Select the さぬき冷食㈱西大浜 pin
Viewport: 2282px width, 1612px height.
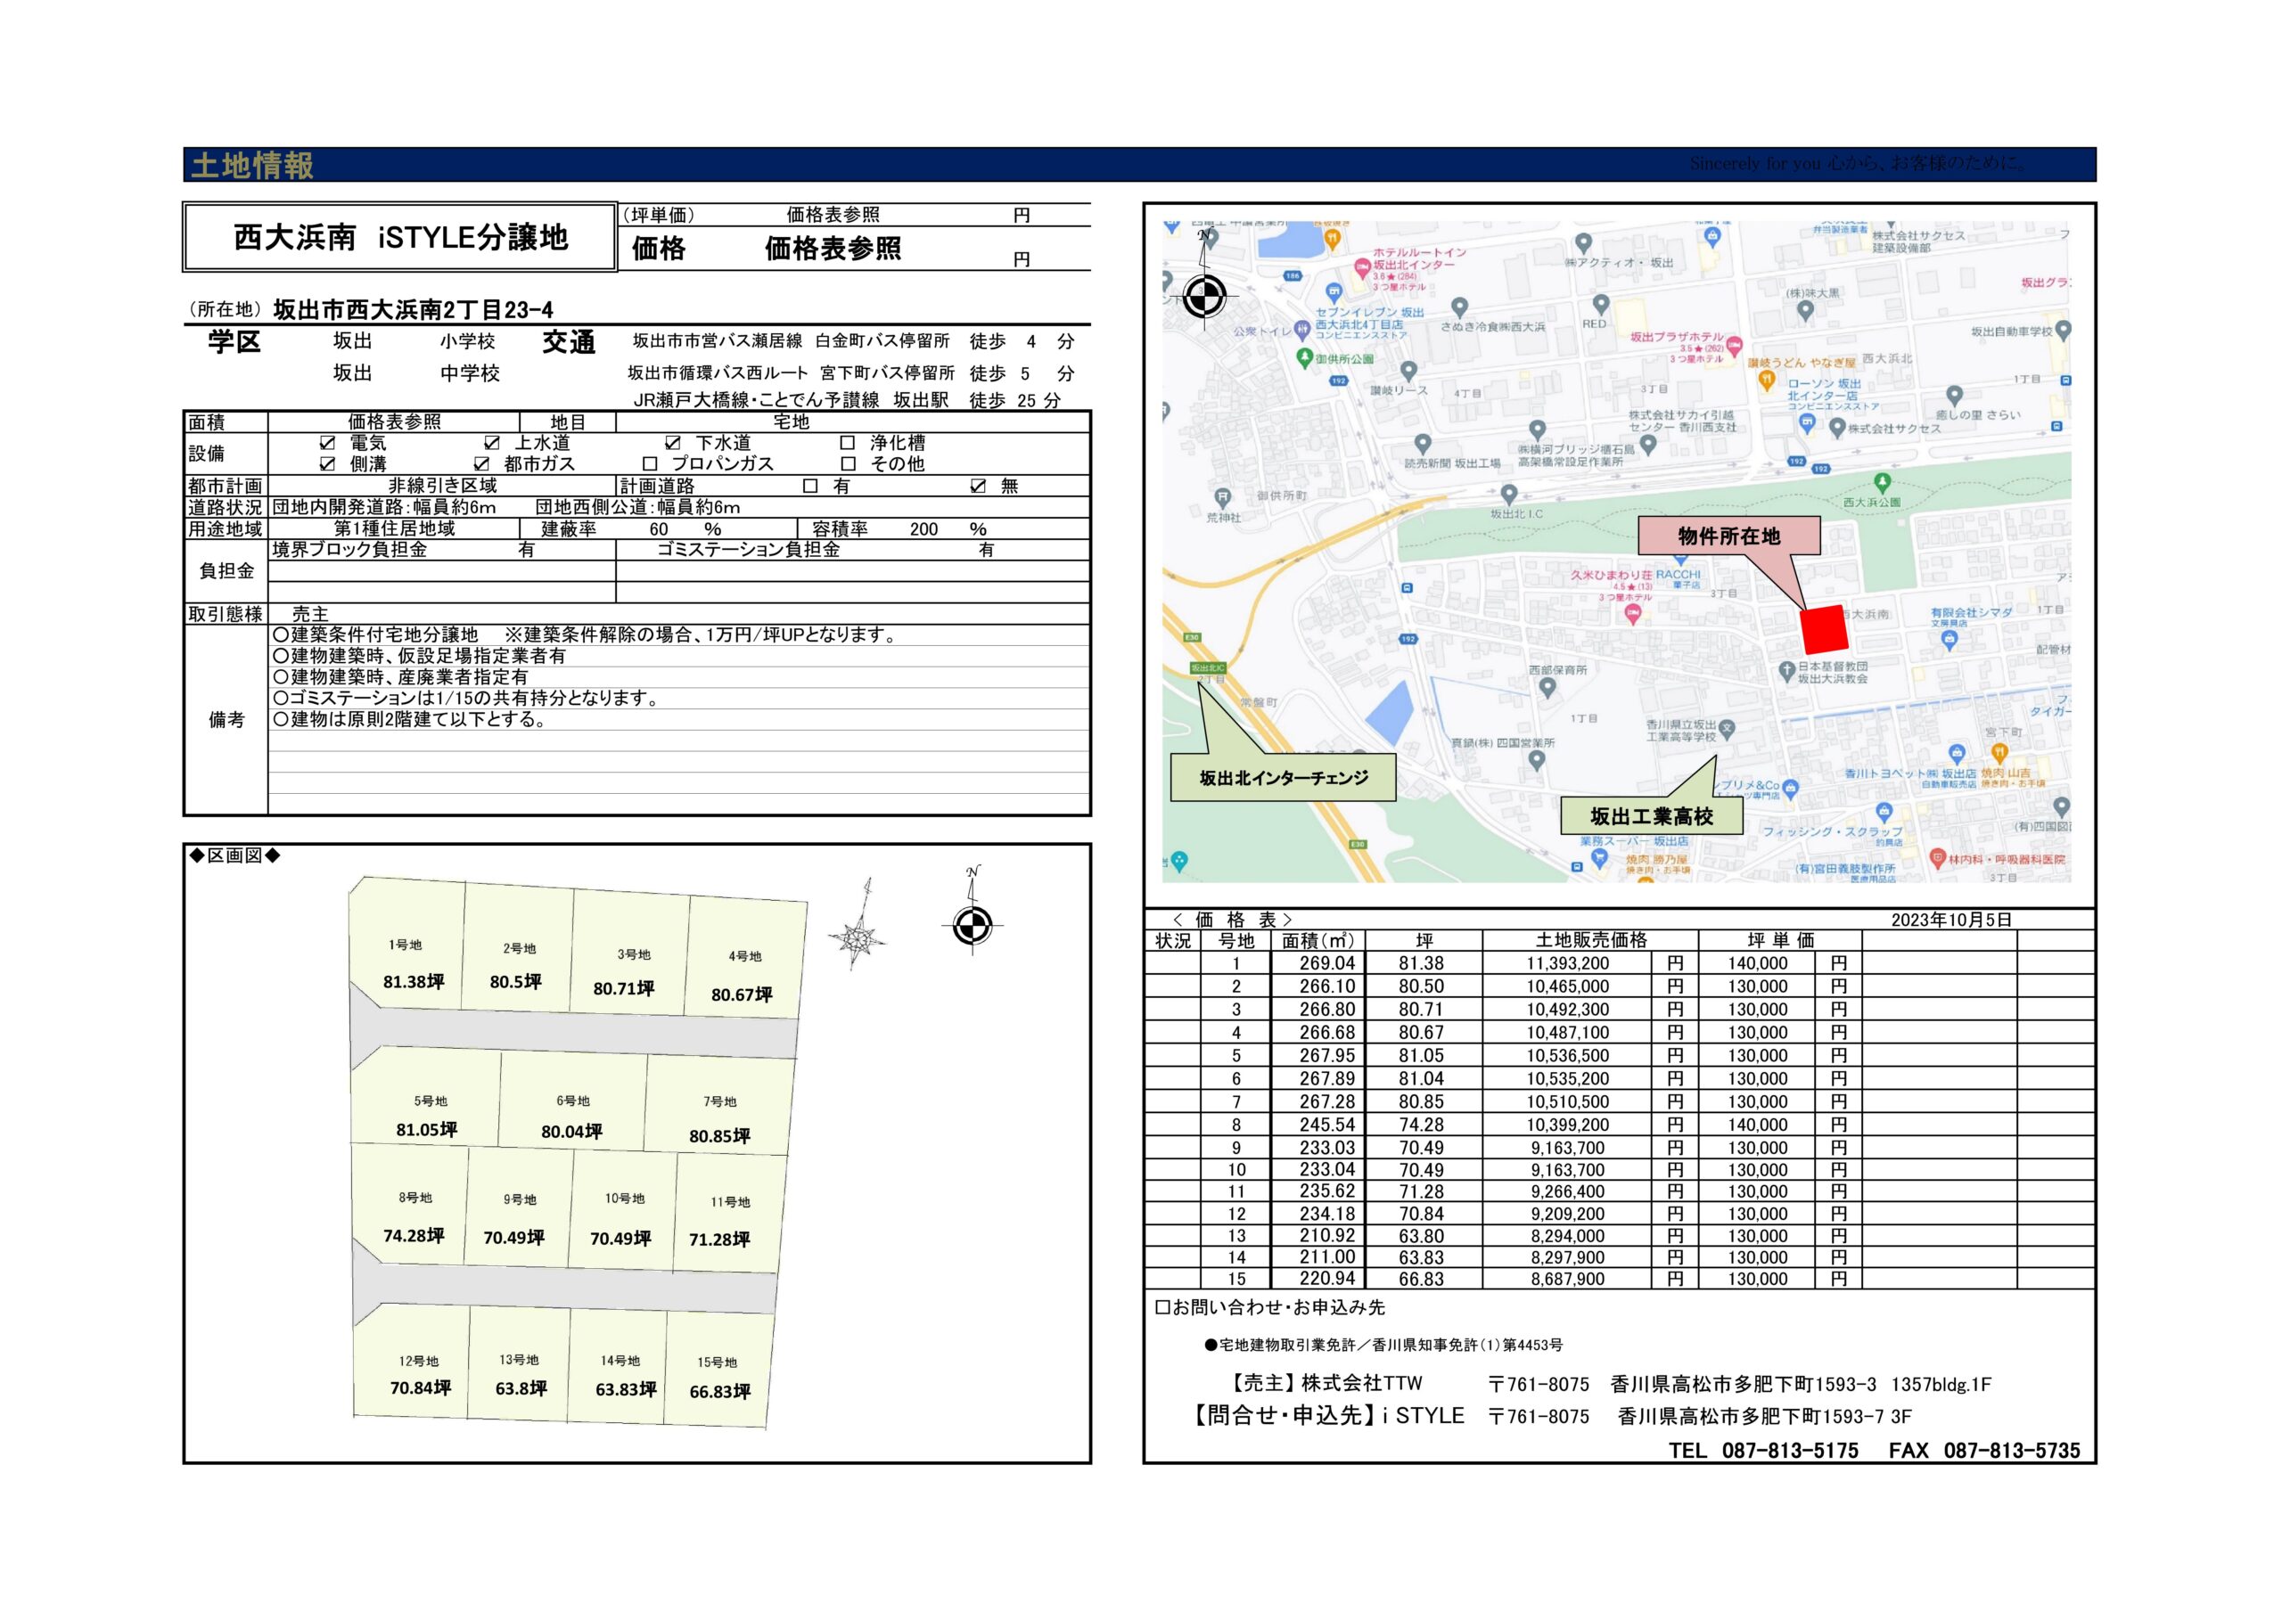click(x=1459, y=308)
